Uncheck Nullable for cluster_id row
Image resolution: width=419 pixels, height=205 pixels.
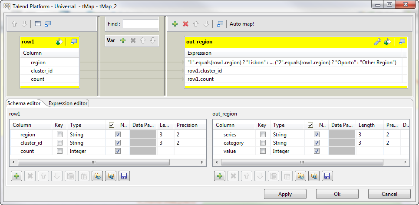tap(118, 143)
